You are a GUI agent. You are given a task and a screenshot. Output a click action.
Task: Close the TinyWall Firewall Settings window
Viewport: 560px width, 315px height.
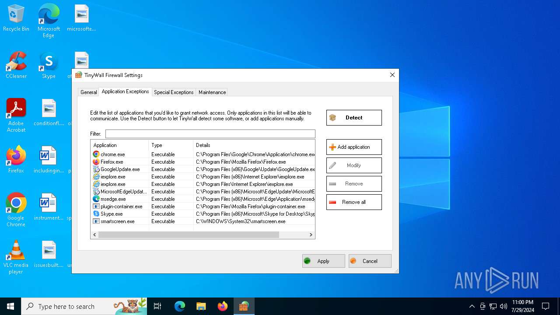[x=392, y=75]
